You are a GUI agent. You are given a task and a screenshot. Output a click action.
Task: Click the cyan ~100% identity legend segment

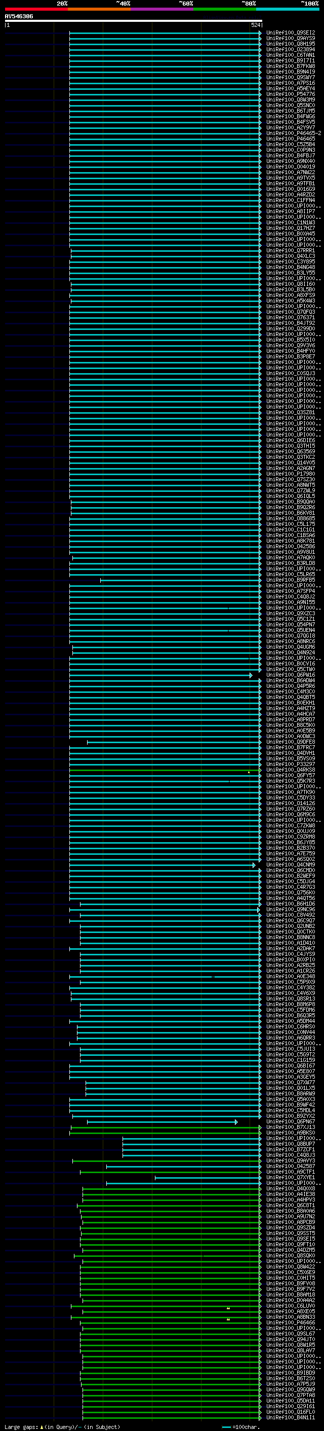[x=288, y=9]
